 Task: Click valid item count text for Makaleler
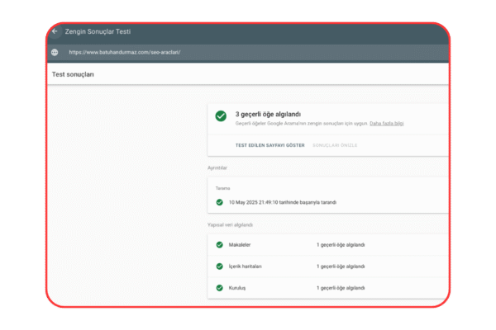pos(341,245)
